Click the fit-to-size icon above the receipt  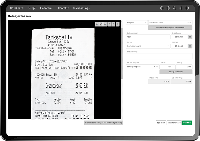[x=101, y=24]
